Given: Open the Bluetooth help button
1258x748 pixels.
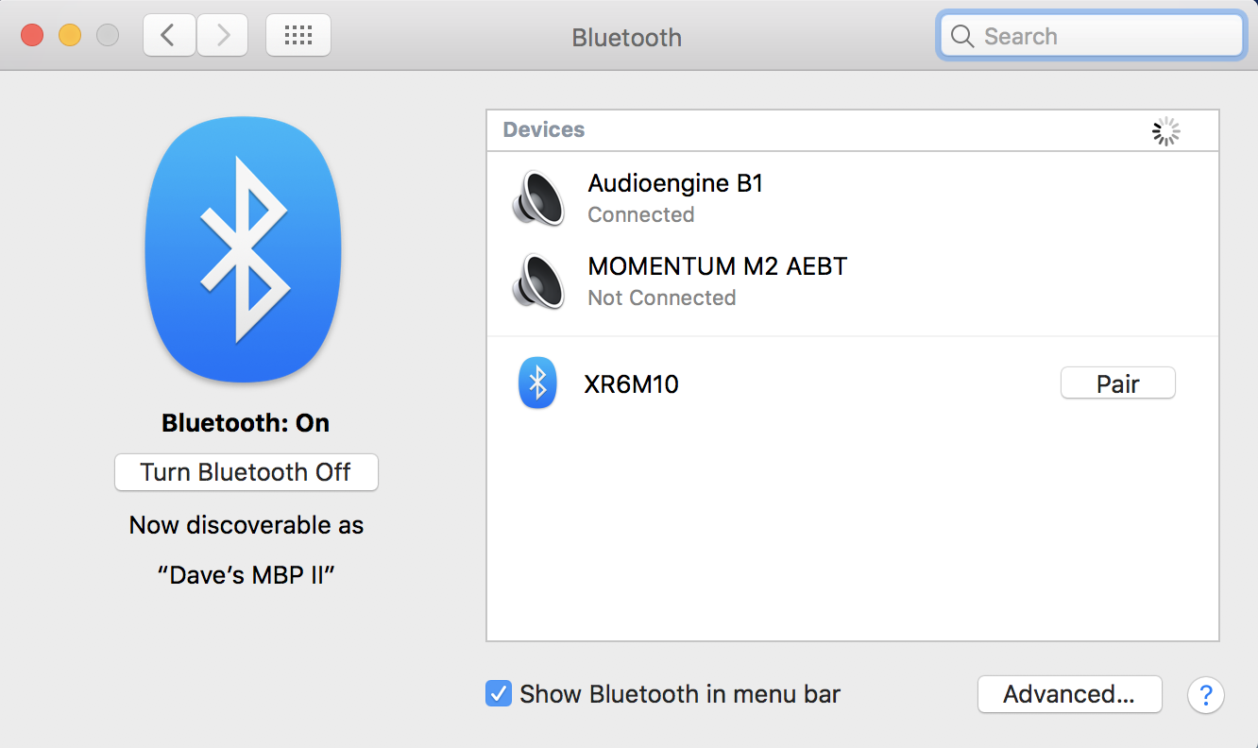Looking at the screenshot, I should point(1205,695).
